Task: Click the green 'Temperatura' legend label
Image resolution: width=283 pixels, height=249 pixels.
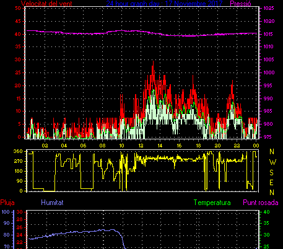Action: [212, 203]
